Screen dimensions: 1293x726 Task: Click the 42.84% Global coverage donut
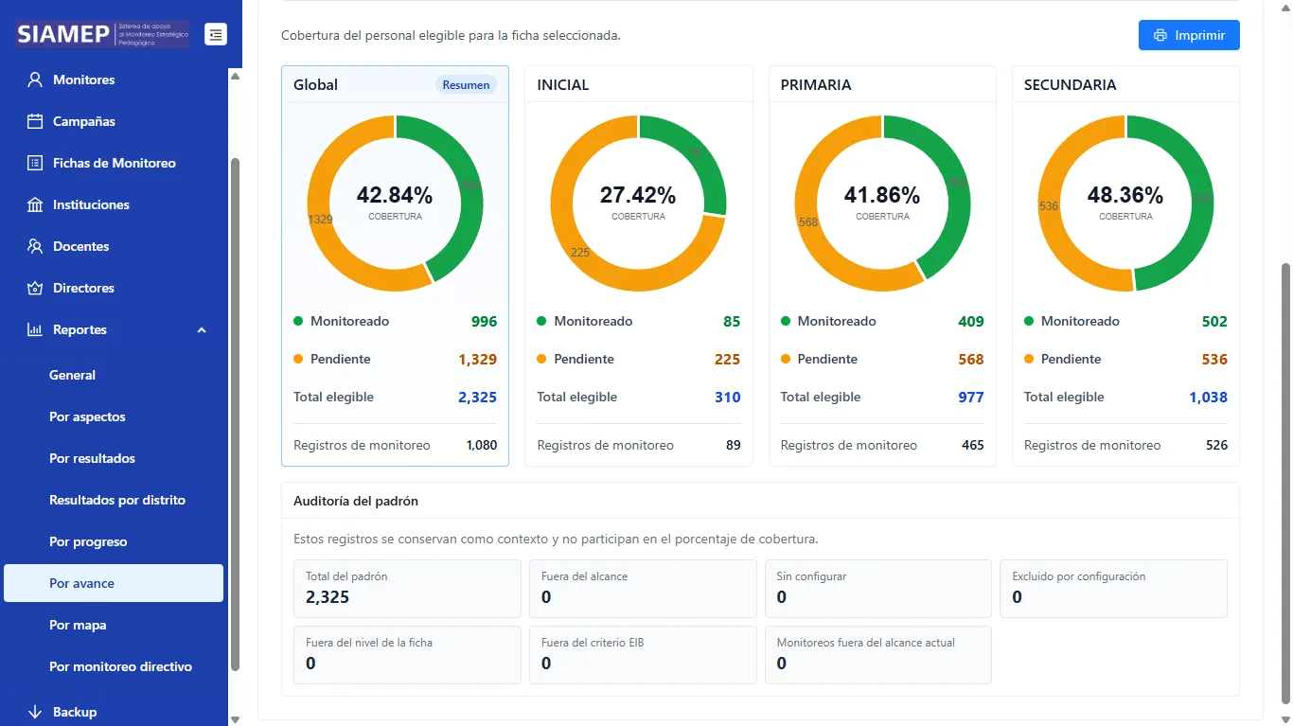tap(395, 204)
